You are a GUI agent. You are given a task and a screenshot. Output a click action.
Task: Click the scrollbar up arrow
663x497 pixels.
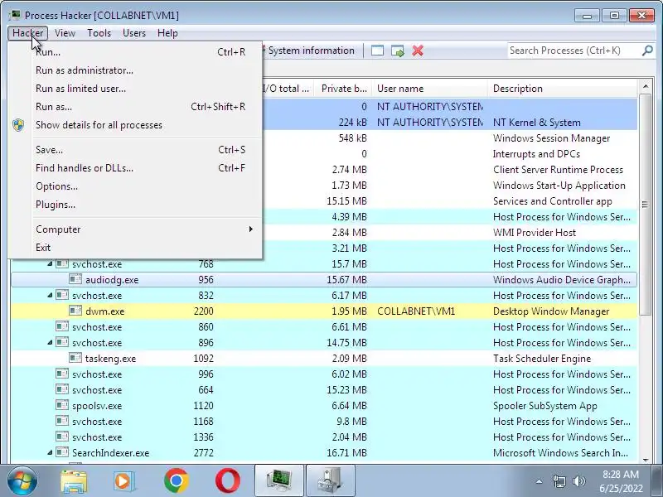pyautogui.click(x=645, y=86)
